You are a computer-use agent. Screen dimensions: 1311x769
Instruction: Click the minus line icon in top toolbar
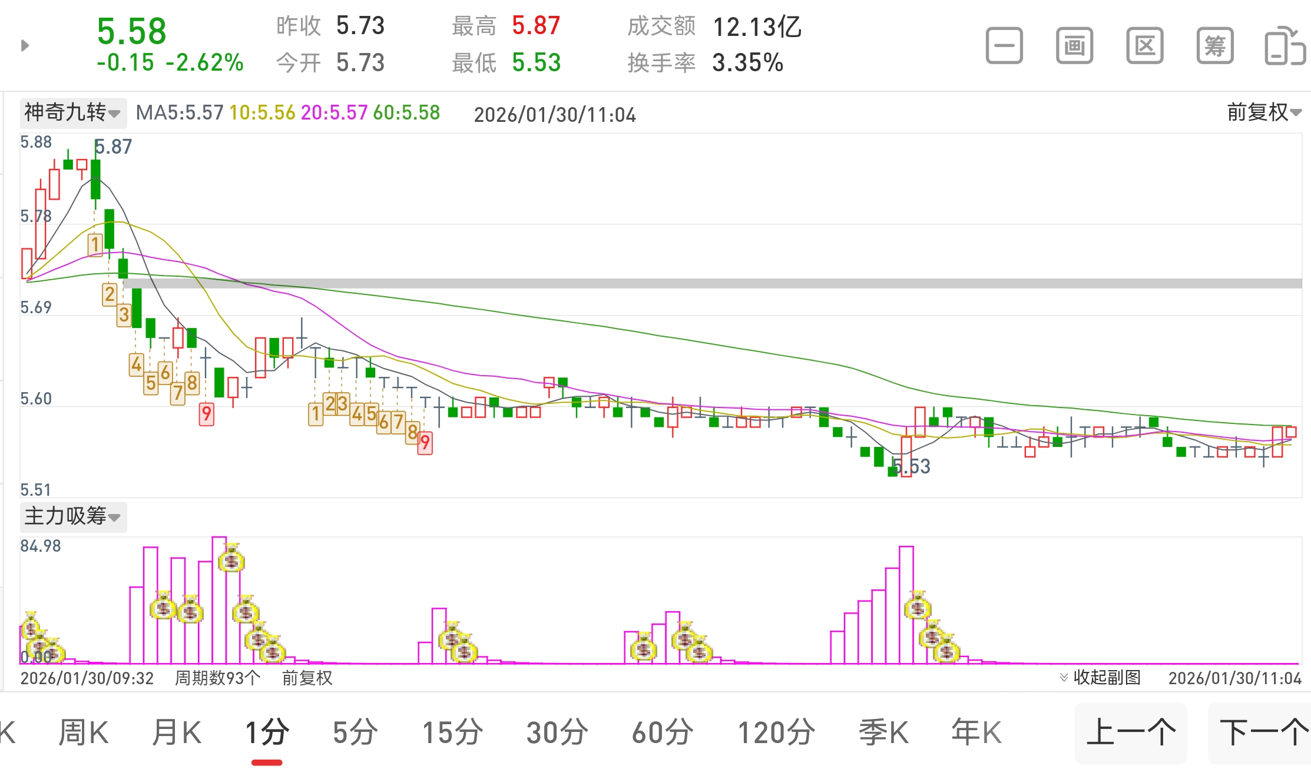point(1004,45)
